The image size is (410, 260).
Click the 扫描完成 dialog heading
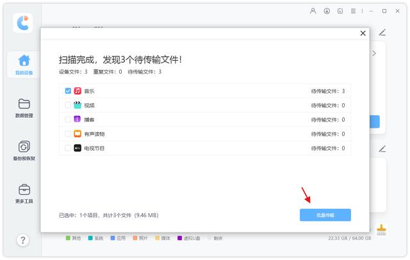pyautogui.click(x=120, y=60)
